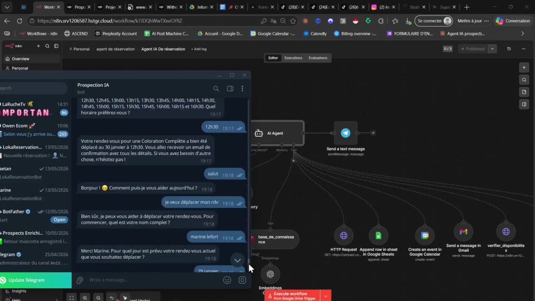This screenshot has width=535, height=301.
Task: Switch to the Editor tab
Action: pos(273,58)
